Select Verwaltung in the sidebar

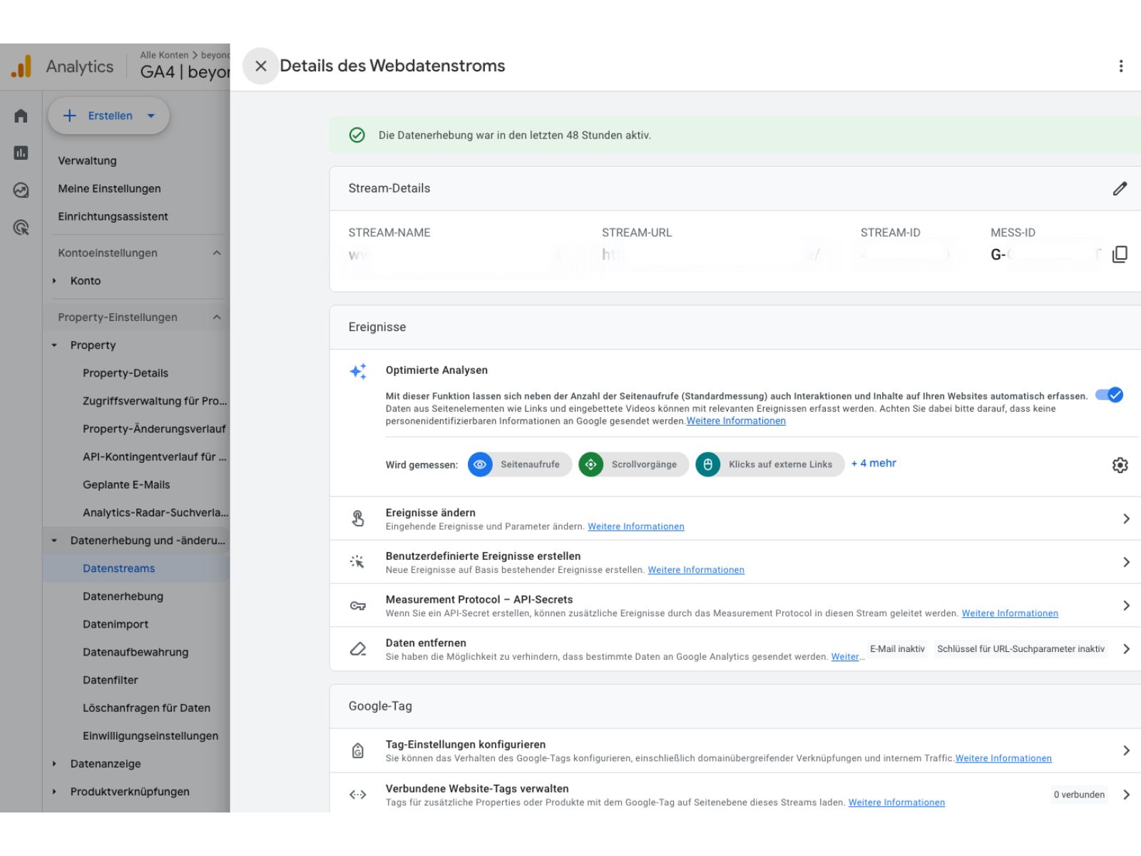click(x=87, y=160)
